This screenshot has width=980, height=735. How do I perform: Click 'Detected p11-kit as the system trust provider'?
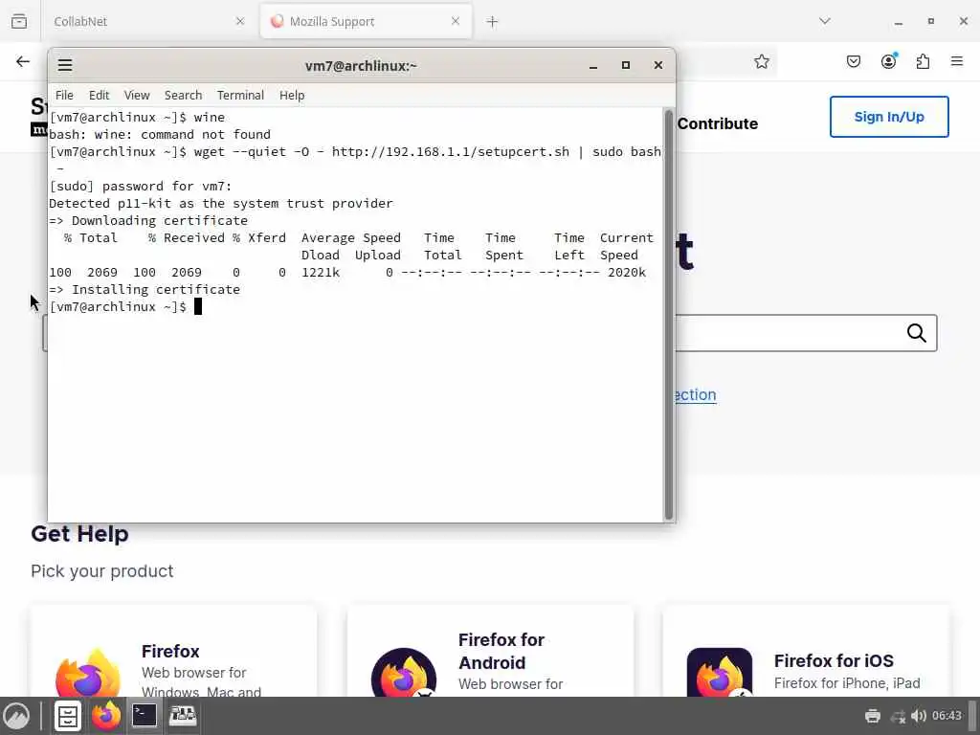point(221,203)
